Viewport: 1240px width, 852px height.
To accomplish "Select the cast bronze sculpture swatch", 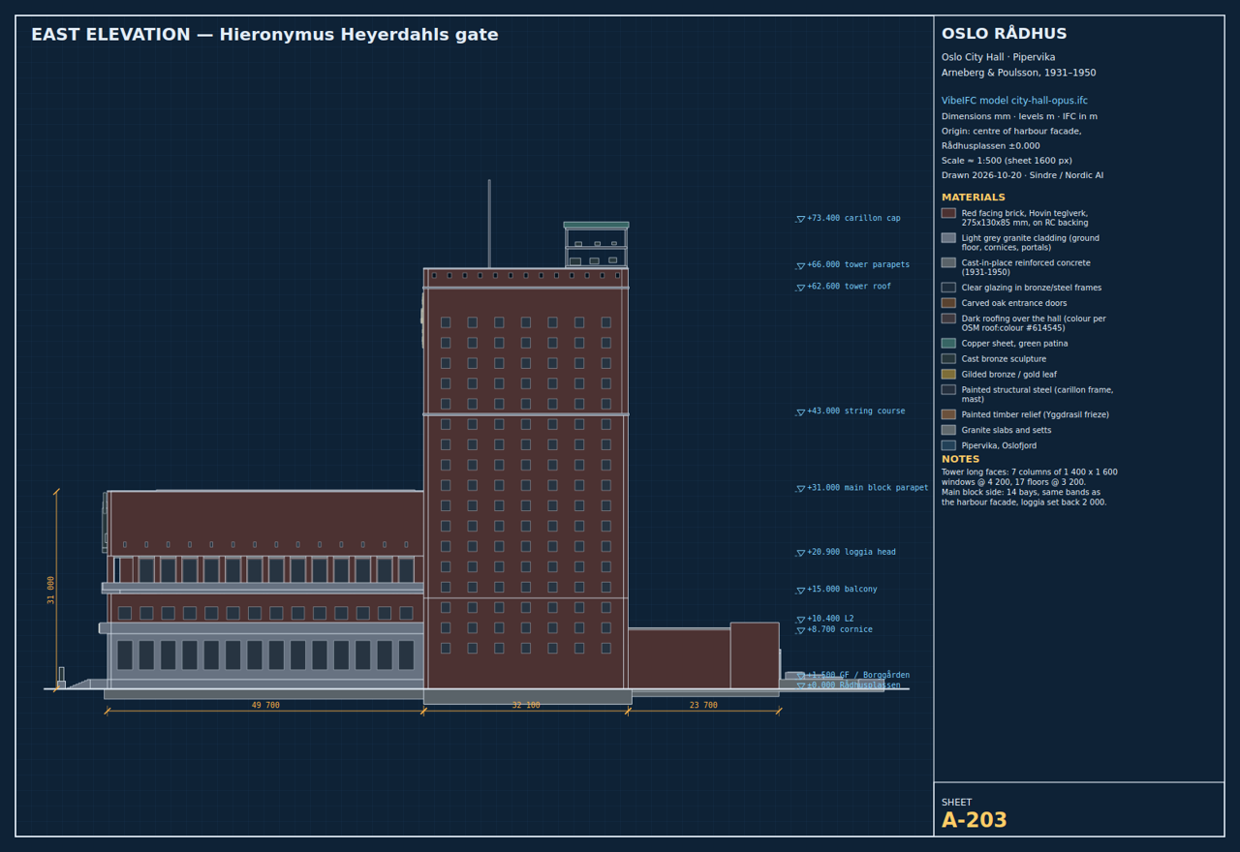I will coord(948,359).
